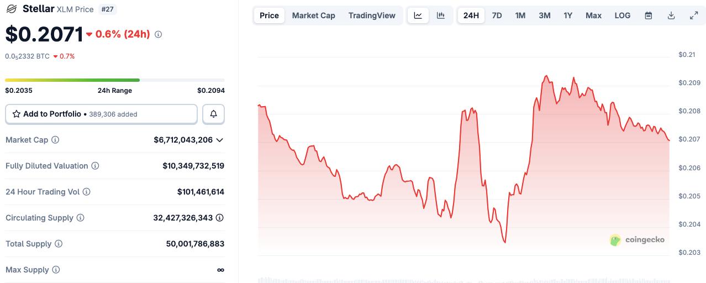Click the 0.6% (24h) change text
The image size is (706, 283).
123,34
